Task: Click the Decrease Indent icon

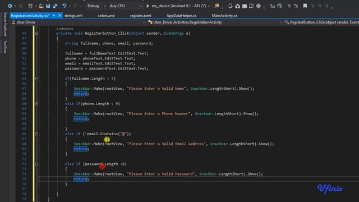Action: click(273, 6)
